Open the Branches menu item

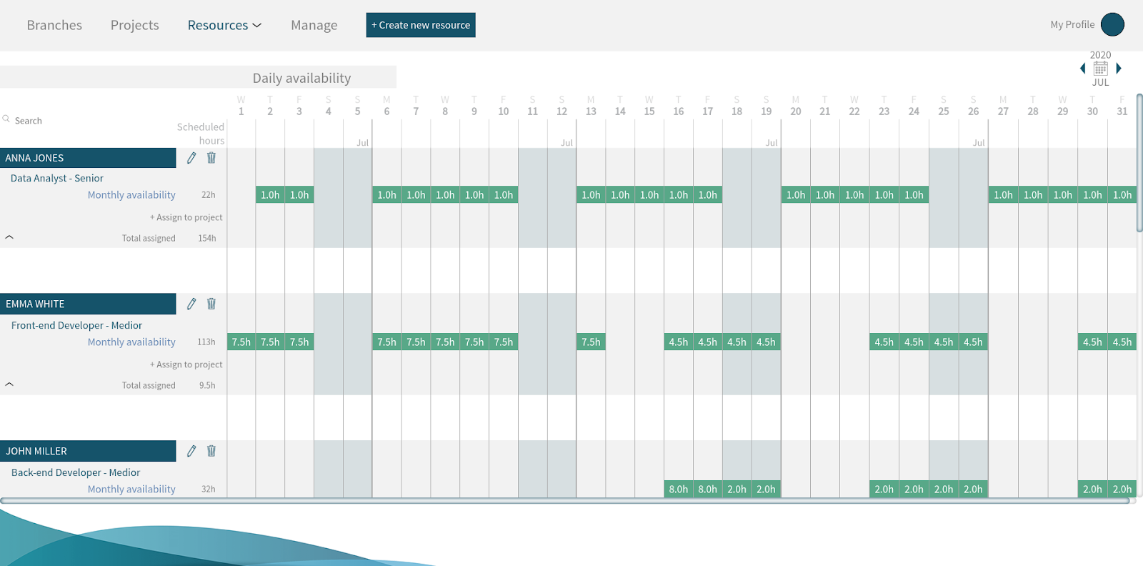point(54,25)
